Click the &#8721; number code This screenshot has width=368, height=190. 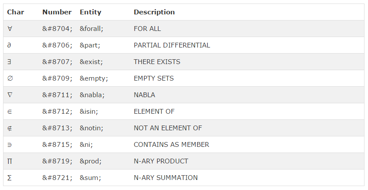57,178
